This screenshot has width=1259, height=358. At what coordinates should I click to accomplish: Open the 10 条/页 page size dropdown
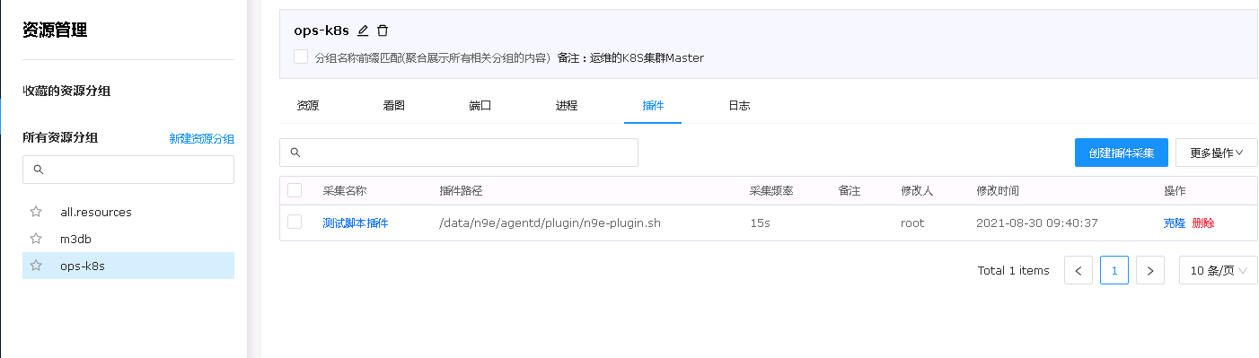point(1219,270)
